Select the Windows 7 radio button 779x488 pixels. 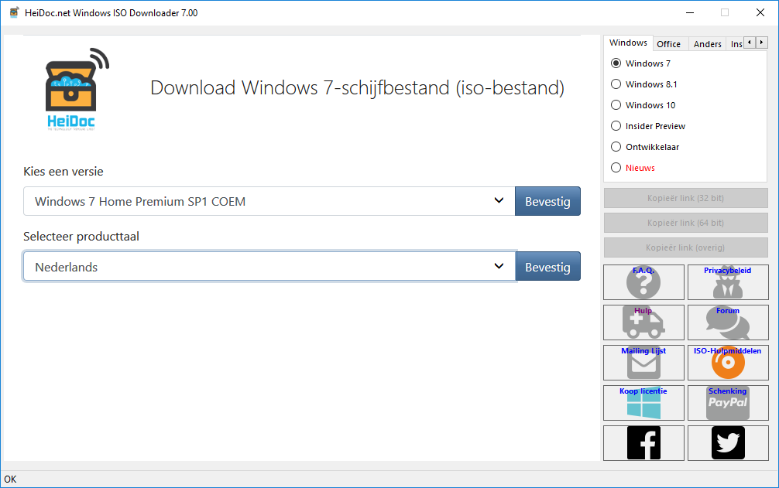coord(616,63)
